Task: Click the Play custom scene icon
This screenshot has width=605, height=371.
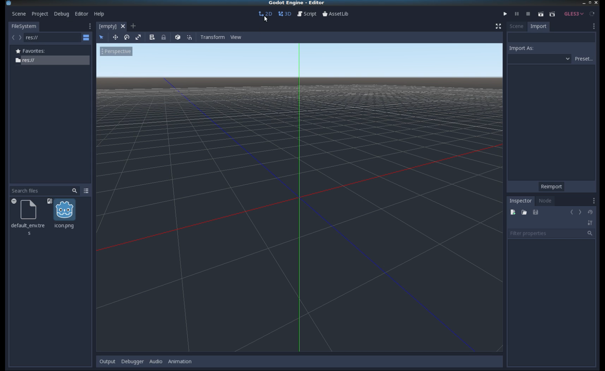Action: pyautogui.click(x=552, y=14)
